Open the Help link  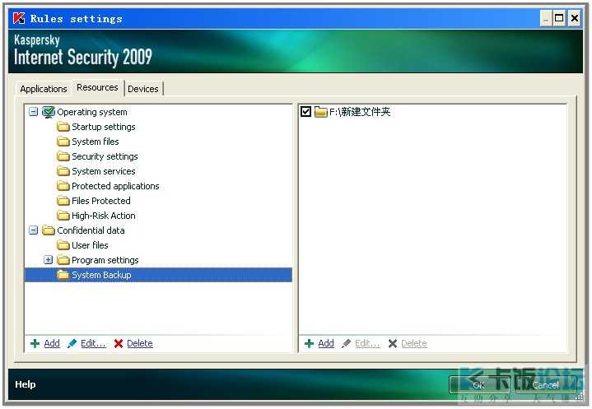click(x=26, y=384)
